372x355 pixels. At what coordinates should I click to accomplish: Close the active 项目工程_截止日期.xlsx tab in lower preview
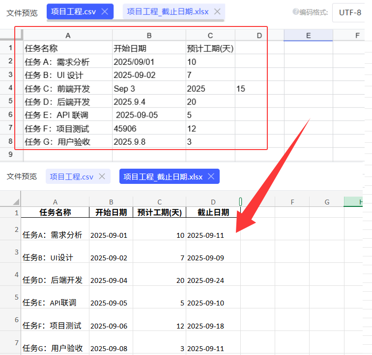point(211,177)
